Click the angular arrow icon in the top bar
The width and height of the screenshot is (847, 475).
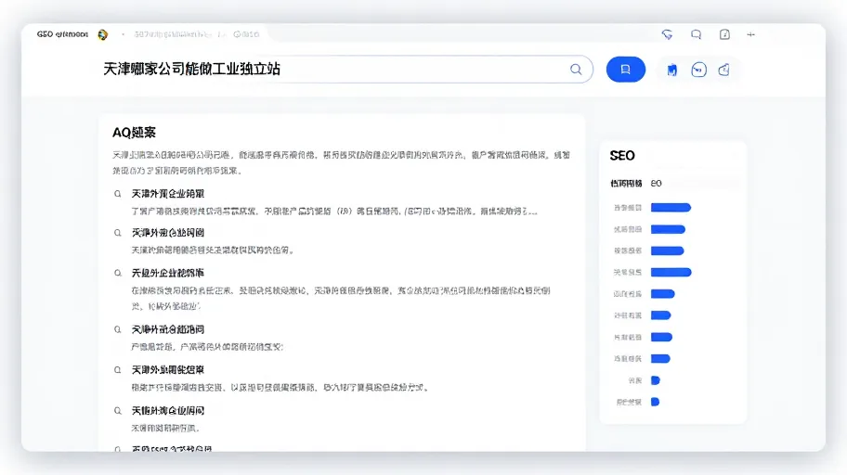click(667, 34)
